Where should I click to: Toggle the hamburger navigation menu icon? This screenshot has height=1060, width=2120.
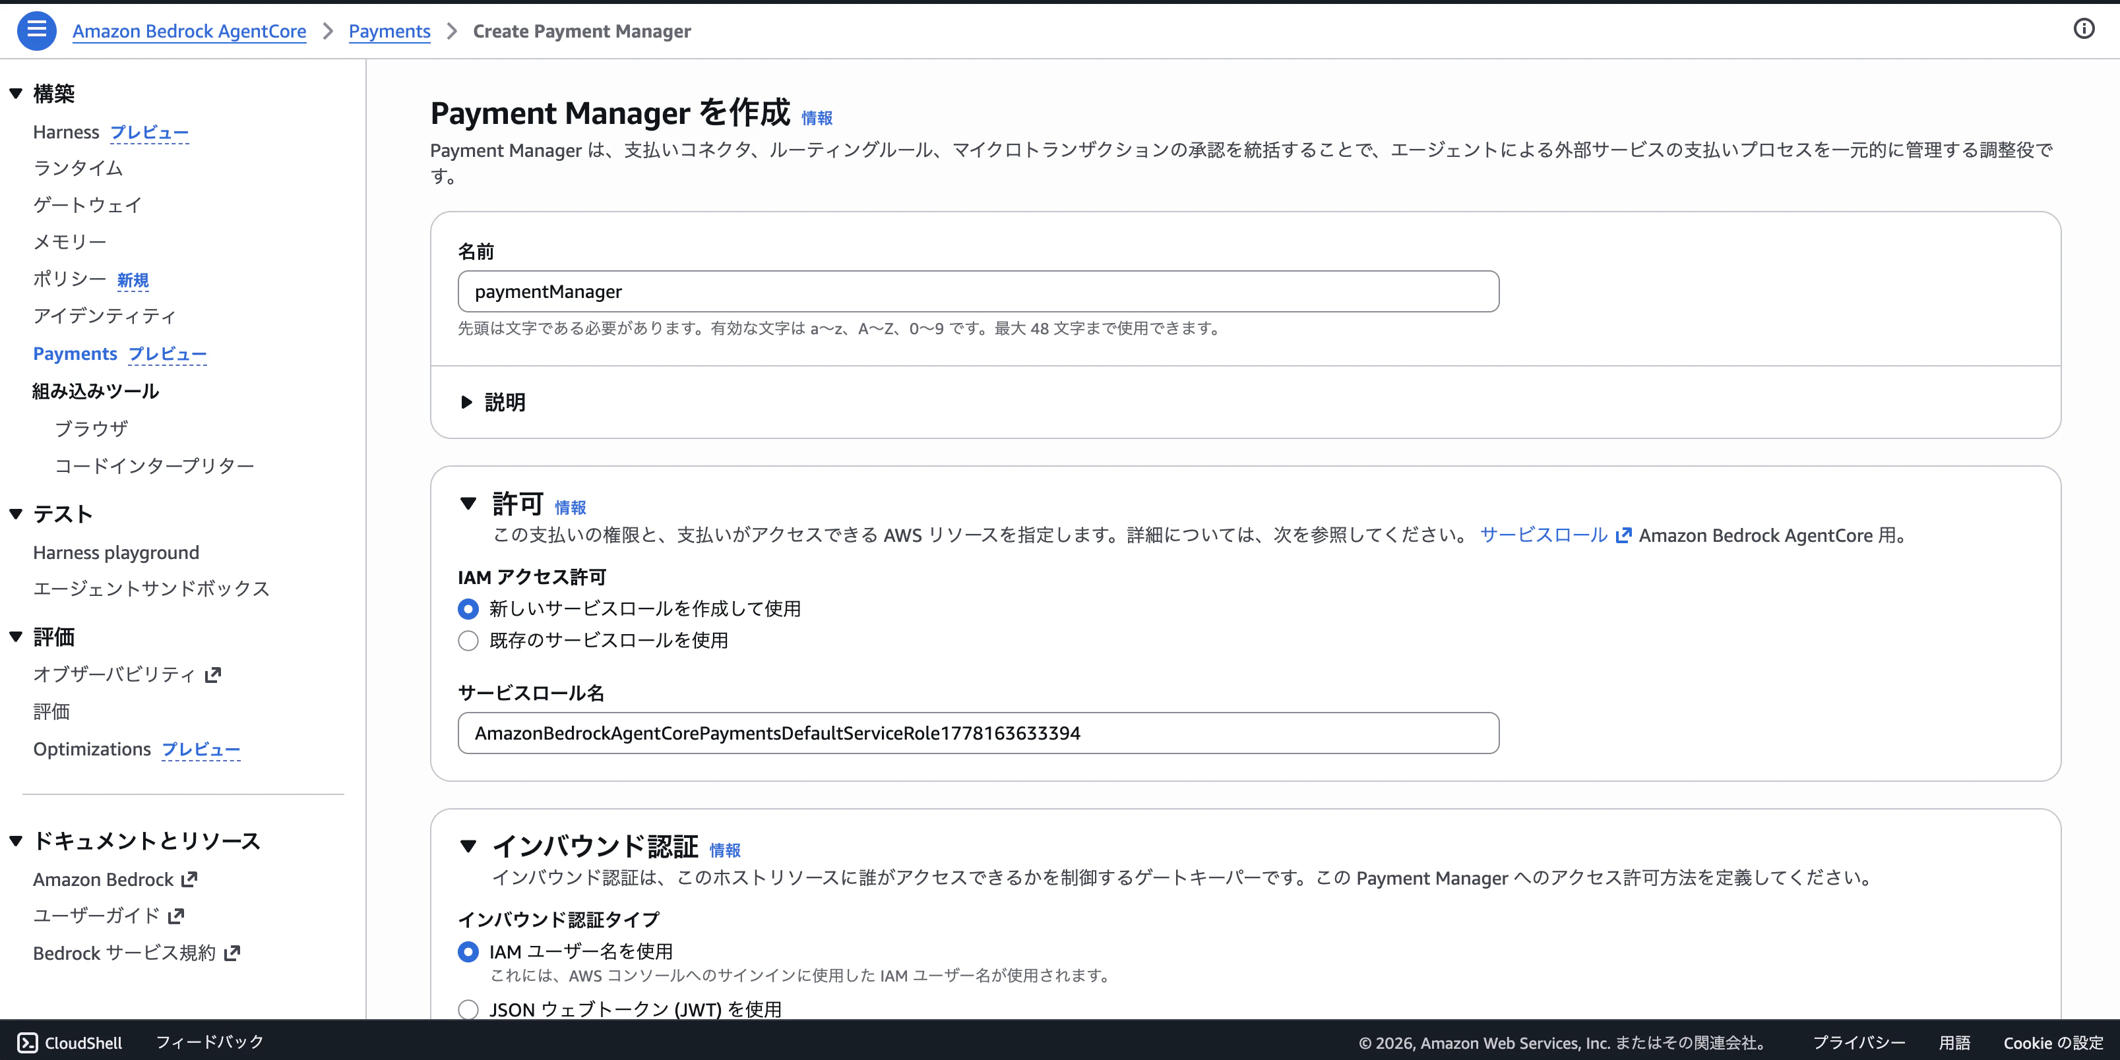tap(36, 30)
